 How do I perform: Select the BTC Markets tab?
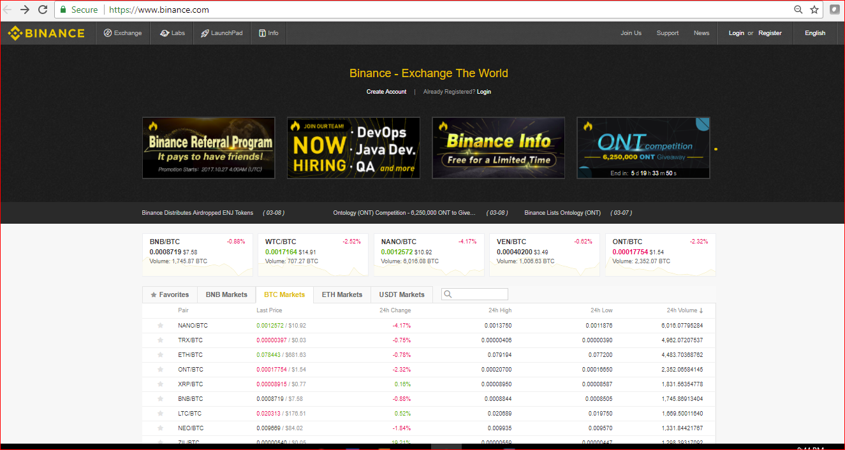click(284, 294)
